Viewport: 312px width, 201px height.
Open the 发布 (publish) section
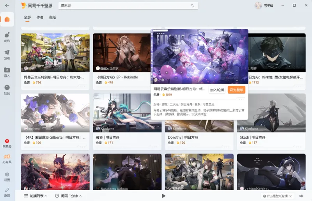tap(7, 55)
